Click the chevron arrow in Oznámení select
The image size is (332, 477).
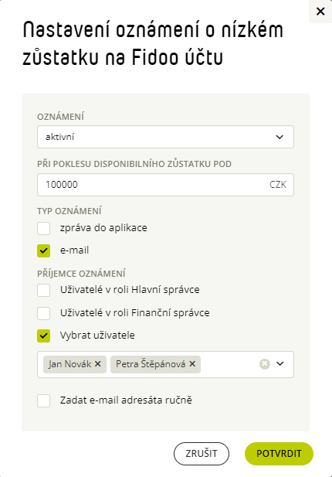point(279,137)
